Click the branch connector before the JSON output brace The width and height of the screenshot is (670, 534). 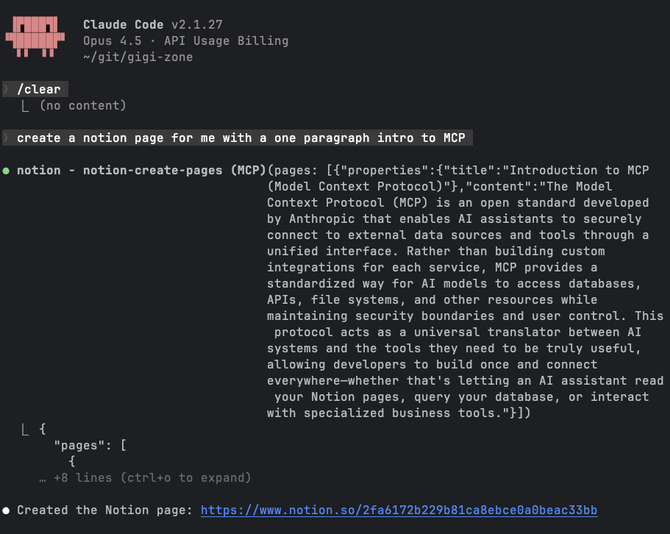(25, 430)
